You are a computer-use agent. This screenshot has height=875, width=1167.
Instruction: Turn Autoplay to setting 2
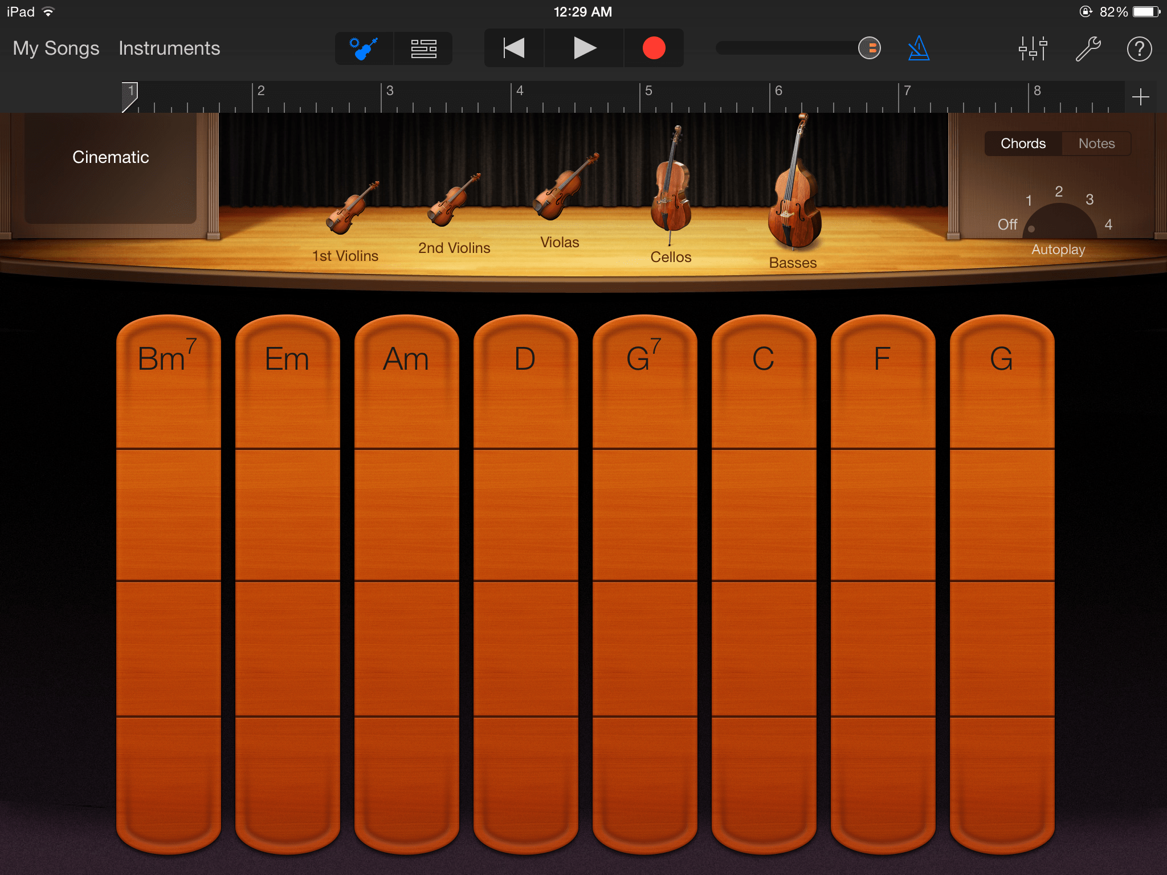tap(1059, 191)
